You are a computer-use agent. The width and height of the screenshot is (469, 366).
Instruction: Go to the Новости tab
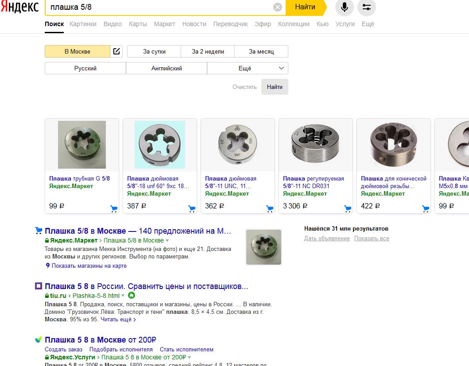[194, 24]
